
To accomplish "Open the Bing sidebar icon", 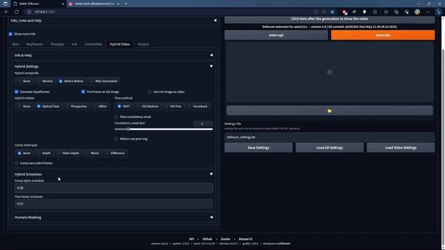I will click(x=439, y=12).
